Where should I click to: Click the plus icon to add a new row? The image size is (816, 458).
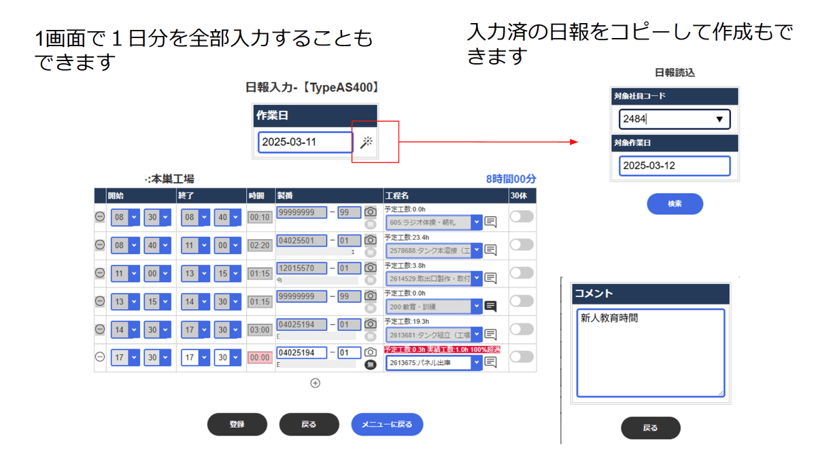315,383
